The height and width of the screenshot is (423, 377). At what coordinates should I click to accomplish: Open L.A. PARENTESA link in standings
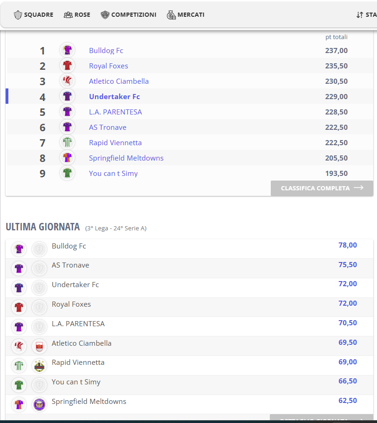(x=116, y=112)
